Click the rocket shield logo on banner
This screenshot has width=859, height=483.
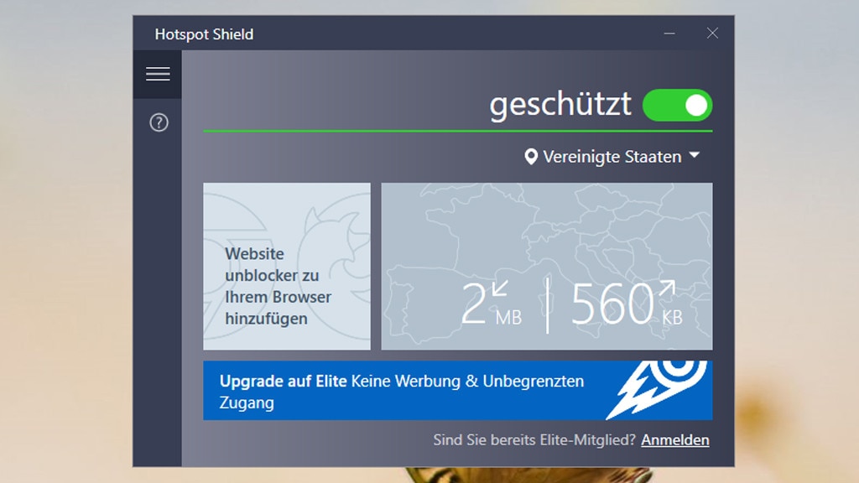tap(656, 390)
